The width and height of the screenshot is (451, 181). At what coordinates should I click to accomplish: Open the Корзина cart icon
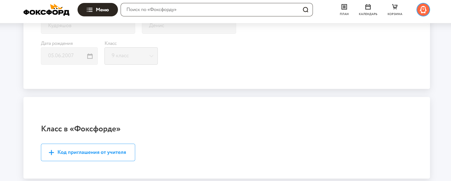pos(395,7)
